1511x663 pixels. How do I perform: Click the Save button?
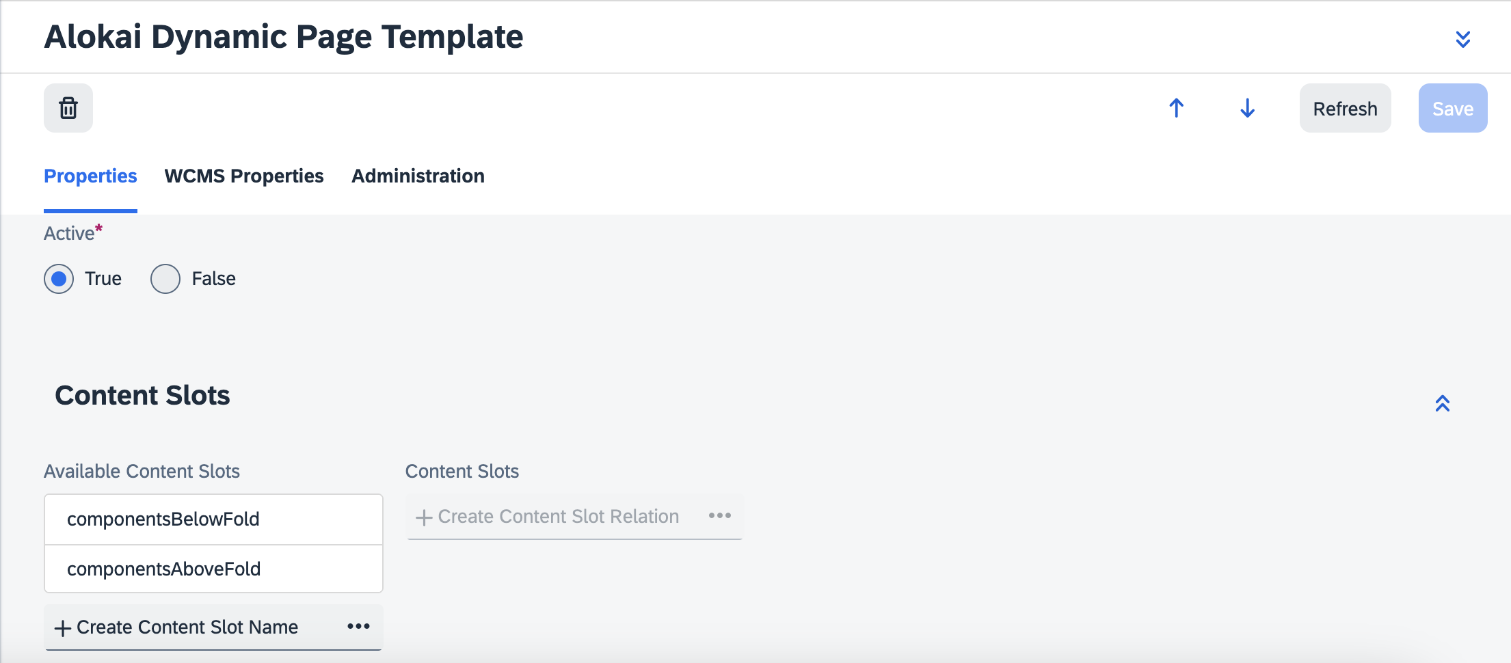click(1452, 109)
